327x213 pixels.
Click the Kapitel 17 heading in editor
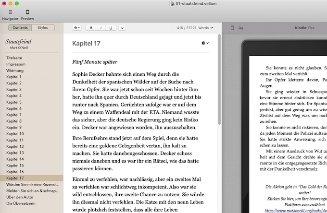(x=87, y=43)
